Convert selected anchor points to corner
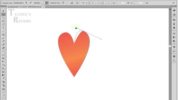 26,3
